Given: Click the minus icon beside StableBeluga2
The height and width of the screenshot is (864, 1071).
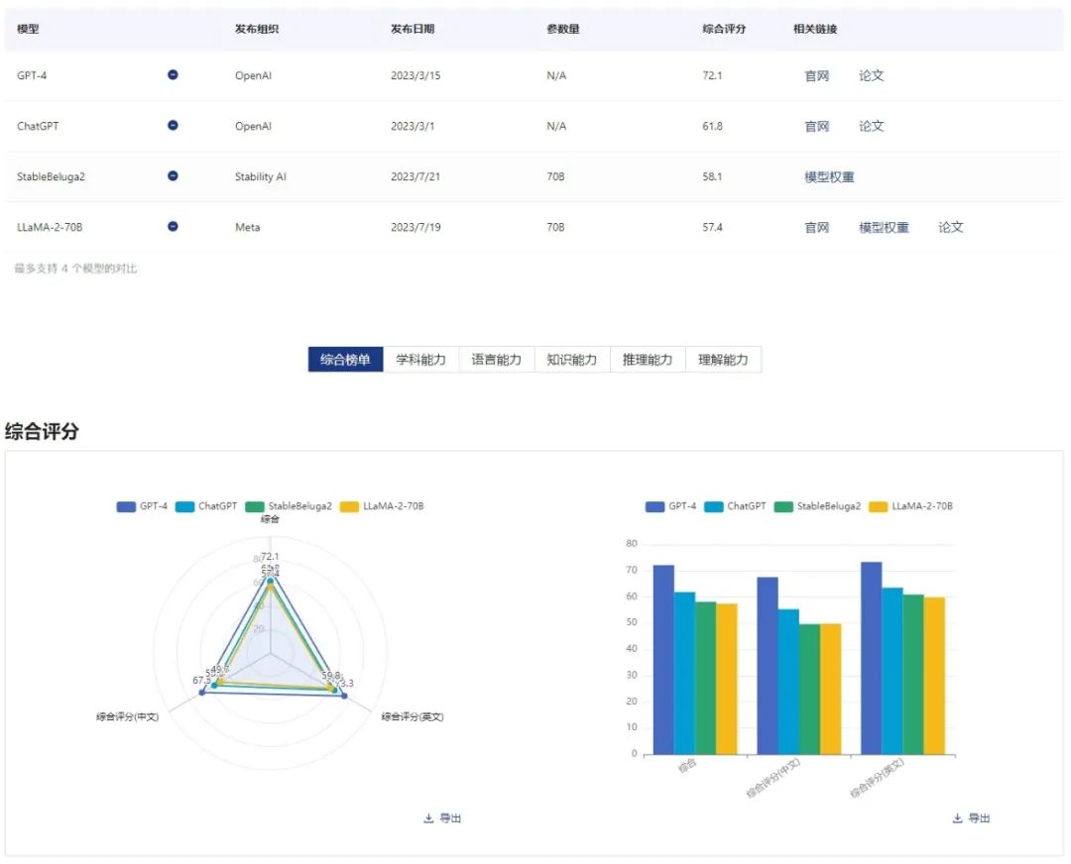Looking at the screenshot, I should click(x=173, y=175).
